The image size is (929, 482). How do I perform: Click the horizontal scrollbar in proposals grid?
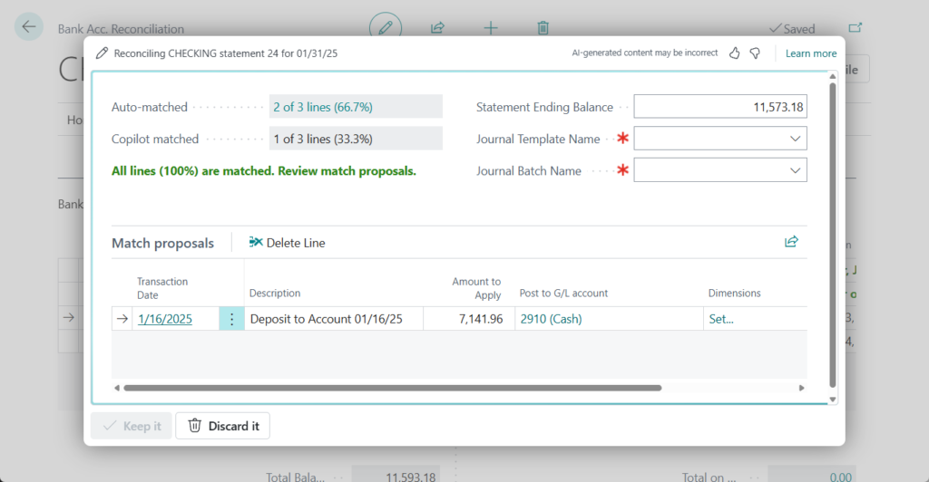click(392, 388)
